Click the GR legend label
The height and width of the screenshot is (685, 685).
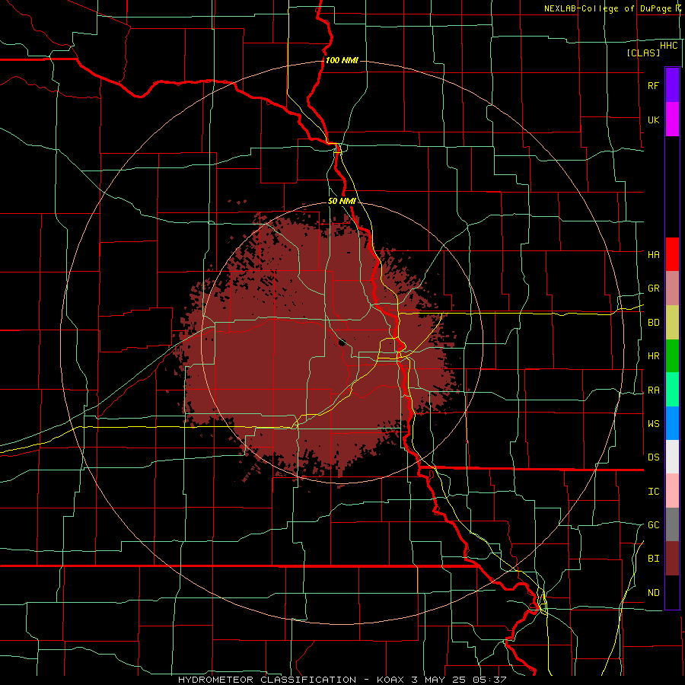pos(654,288)
